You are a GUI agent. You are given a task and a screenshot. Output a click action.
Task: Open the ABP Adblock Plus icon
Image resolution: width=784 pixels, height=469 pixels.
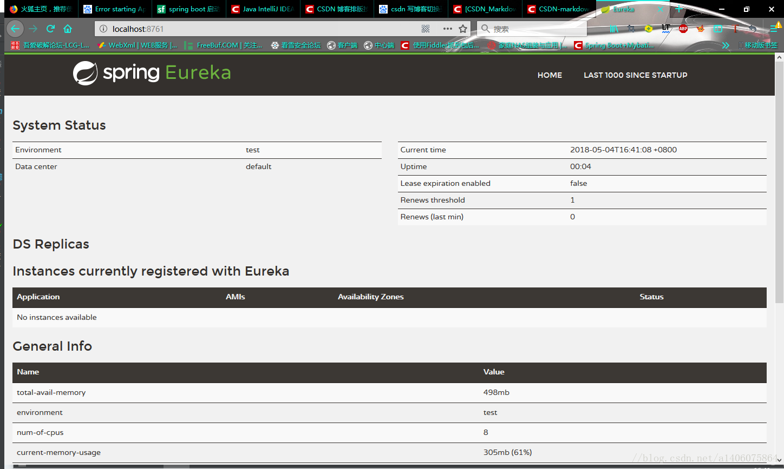click(683, 29)
